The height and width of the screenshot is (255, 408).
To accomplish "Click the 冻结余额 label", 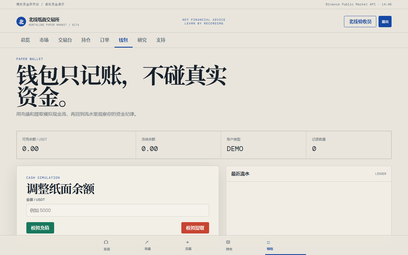I will 148,139.
